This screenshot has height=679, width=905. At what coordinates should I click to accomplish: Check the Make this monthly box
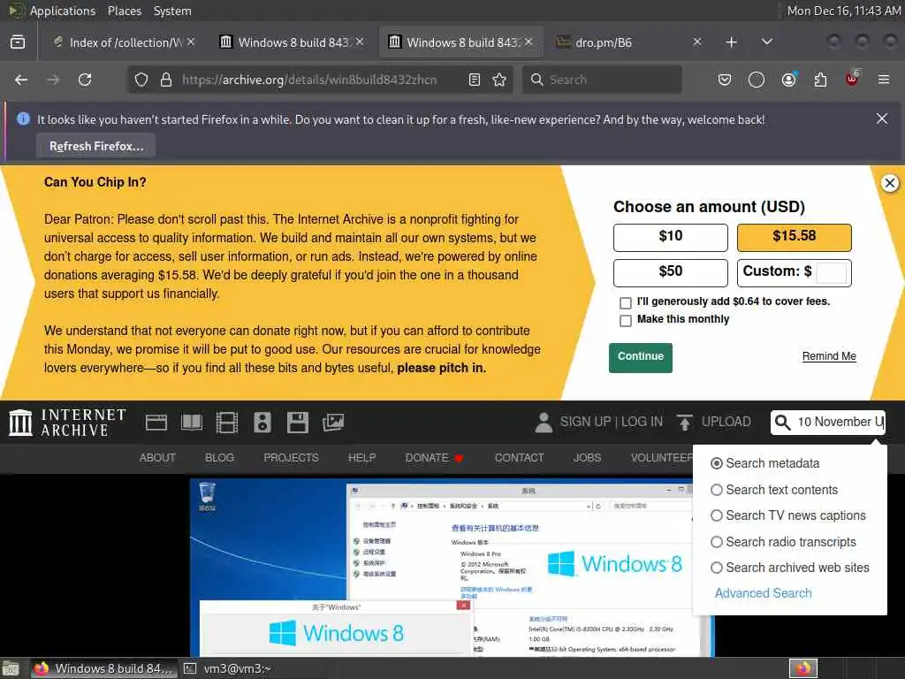(x=625, y=320)
